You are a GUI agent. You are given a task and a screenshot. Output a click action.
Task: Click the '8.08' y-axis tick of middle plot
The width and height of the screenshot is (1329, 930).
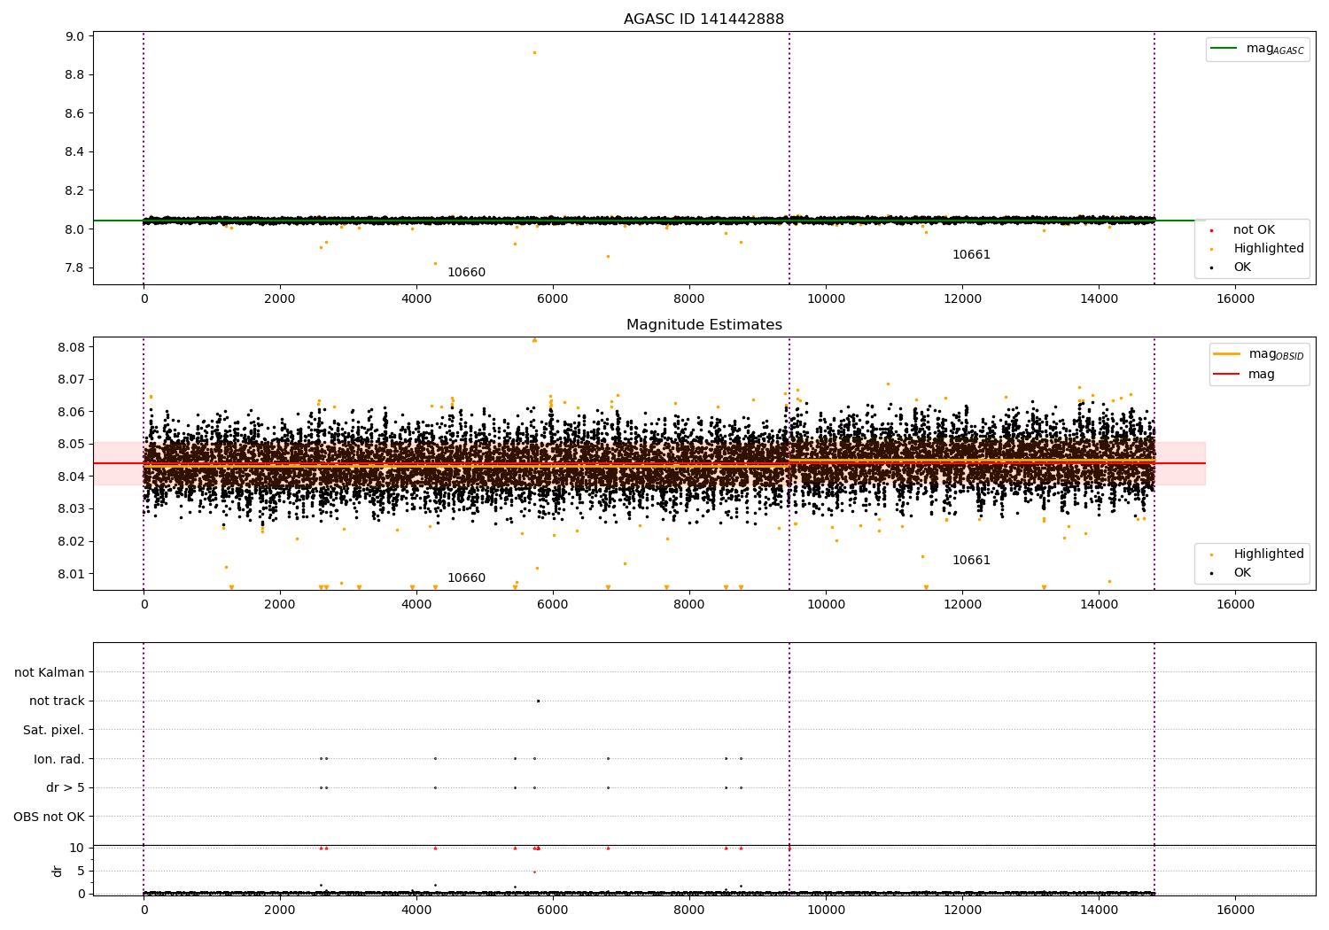click(x=71, y=347)
